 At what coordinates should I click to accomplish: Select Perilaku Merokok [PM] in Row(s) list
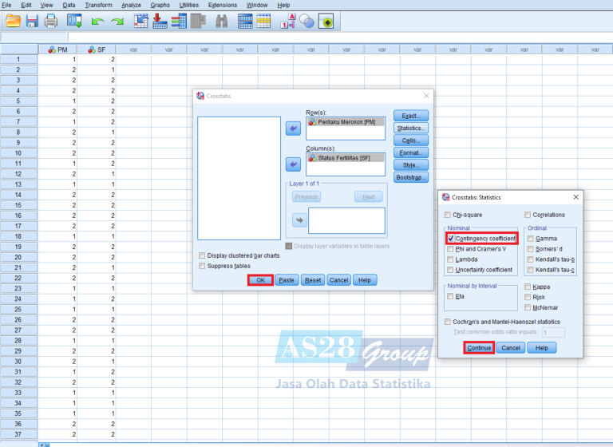[x=346, y=122]
